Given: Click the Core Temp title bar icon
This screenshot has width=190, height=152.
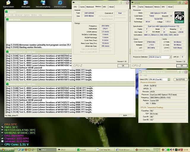Looking at the screenshot, I should click(x=140, y=71).
